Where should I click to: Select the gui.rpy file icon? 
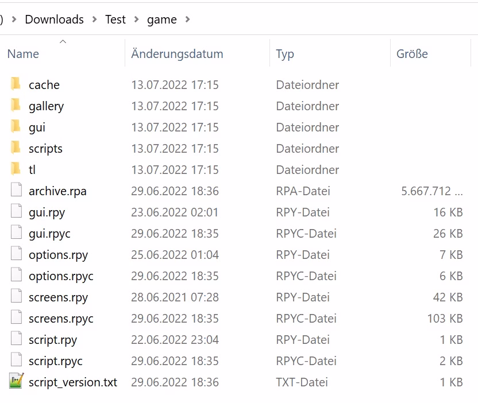pos(16,212)
